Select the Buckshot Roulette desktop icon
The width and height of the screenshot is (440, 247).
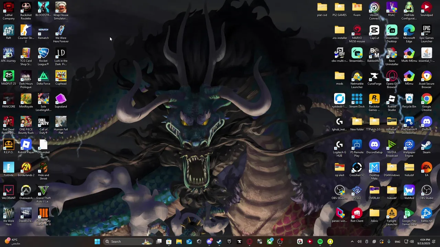pos(26,11)
